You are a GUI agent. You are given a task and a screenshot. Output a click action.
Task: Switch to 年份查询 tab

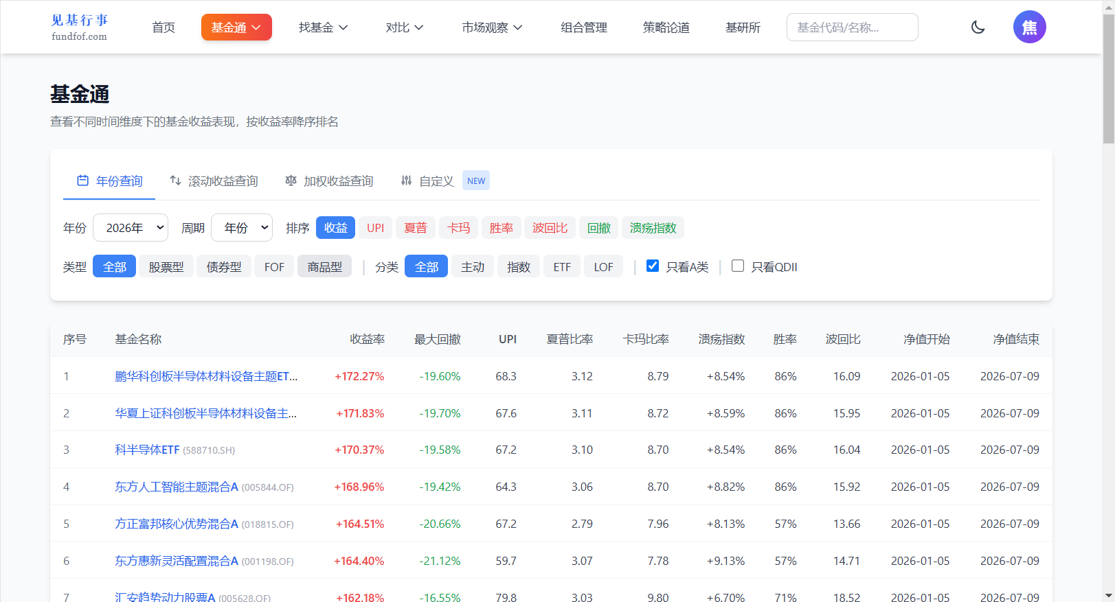(x=109, y=181)
